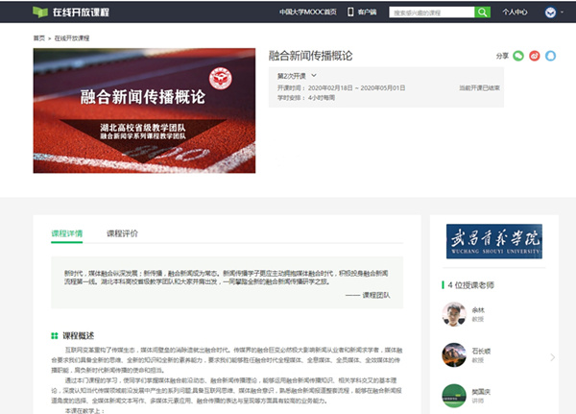This screenshot has height=414, width=576.
Task: Open the user account dropdown arrow
Action: click(x=562, y=12)
